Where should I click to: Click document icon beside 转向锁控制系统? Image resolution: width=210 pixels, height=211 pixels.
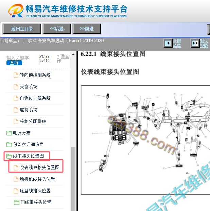[16, 75]
